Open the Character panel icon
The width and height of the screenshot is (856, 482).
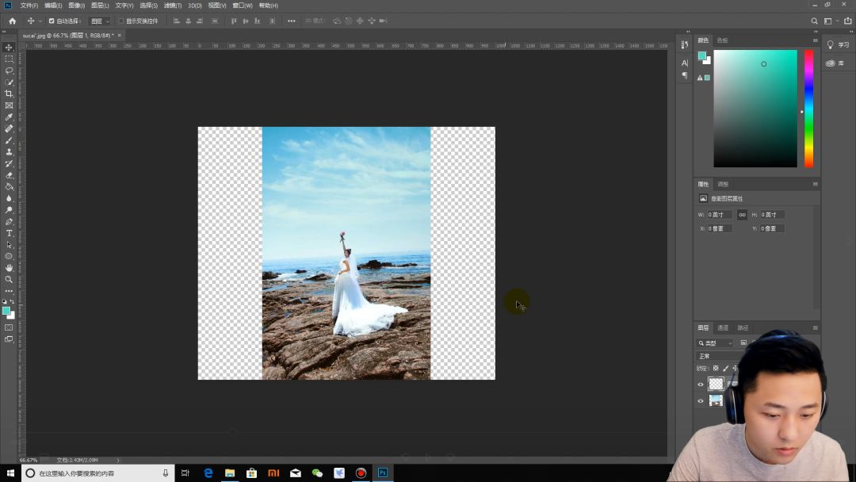(x=685, y=63)
